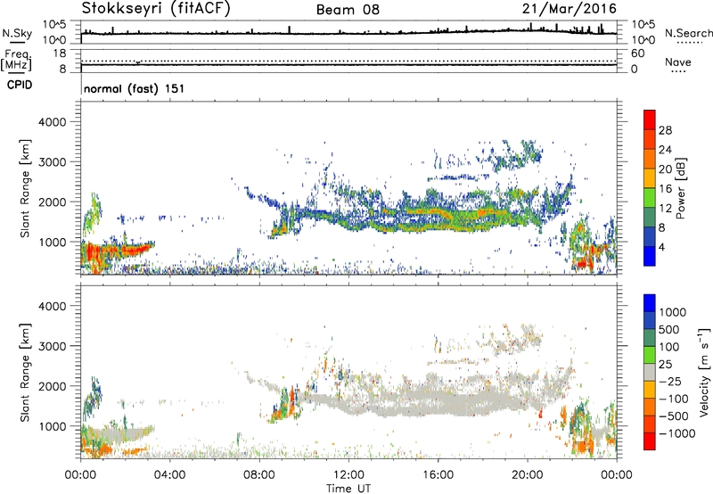Click the '18' frequency axis tick label
The width and height of the screenshot is (713, 494).
(x=60, y=54)
